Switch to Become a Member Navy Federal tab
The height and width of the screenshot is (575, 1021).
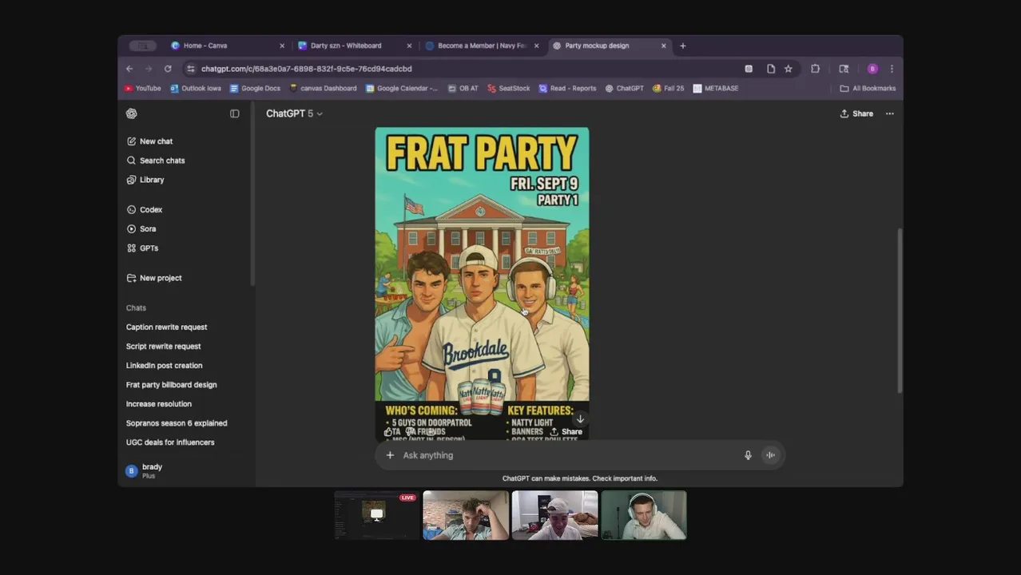[x=482, y=46]
